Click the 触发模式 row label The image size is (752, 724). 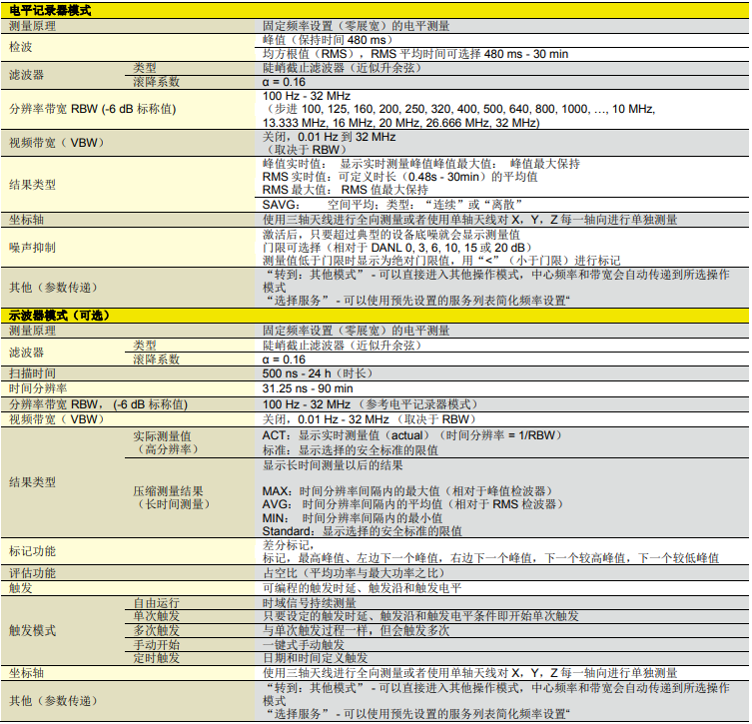[32, 631]
